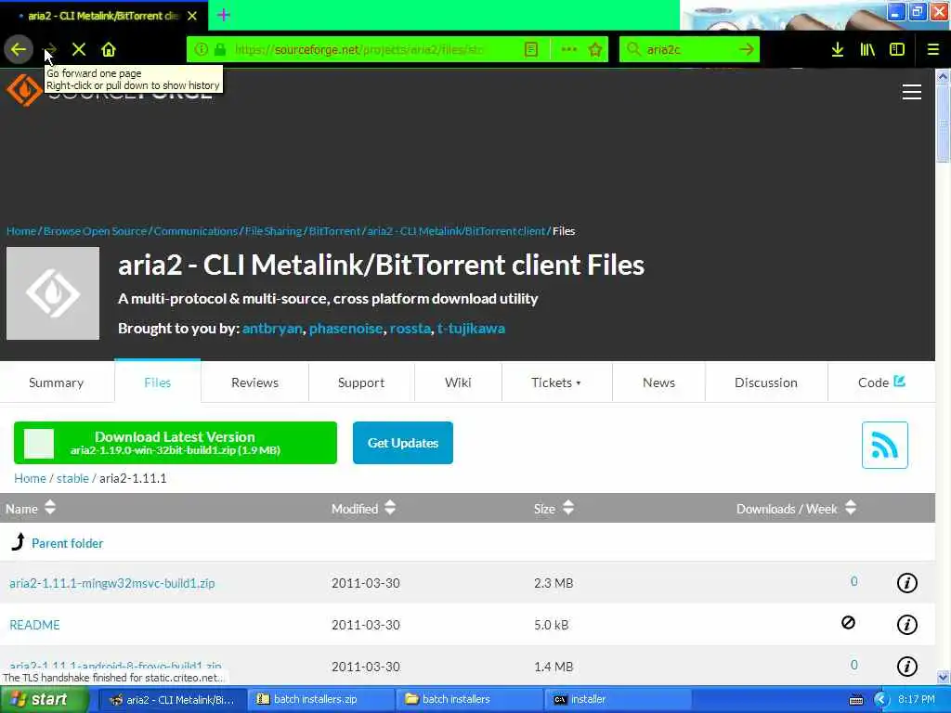The width and height of the screenshot is (951, 713).
Task: Switch to batch installers.zip taskbar item
Action: point(321,699)
